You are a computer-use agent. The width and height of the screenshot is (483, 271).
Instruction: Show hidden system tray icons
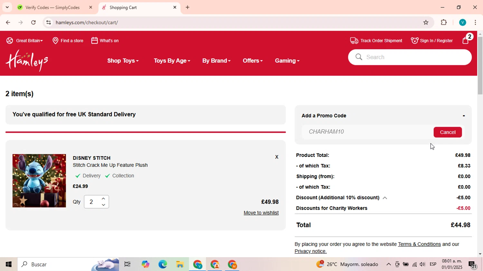389,264
